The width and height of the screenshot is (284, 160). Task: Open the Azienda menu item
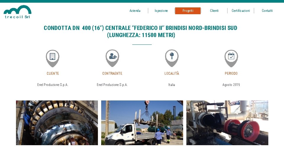pos(135,11)
